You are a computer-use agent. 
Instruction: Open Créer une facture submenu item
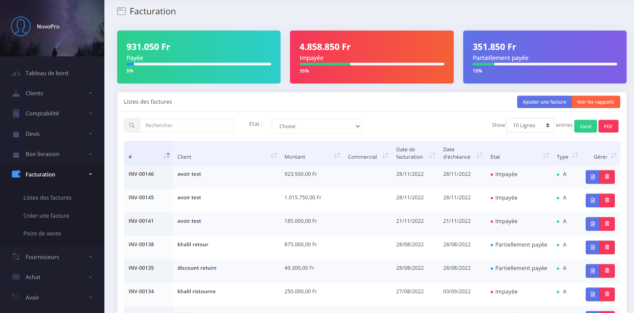tap(46, 216)
